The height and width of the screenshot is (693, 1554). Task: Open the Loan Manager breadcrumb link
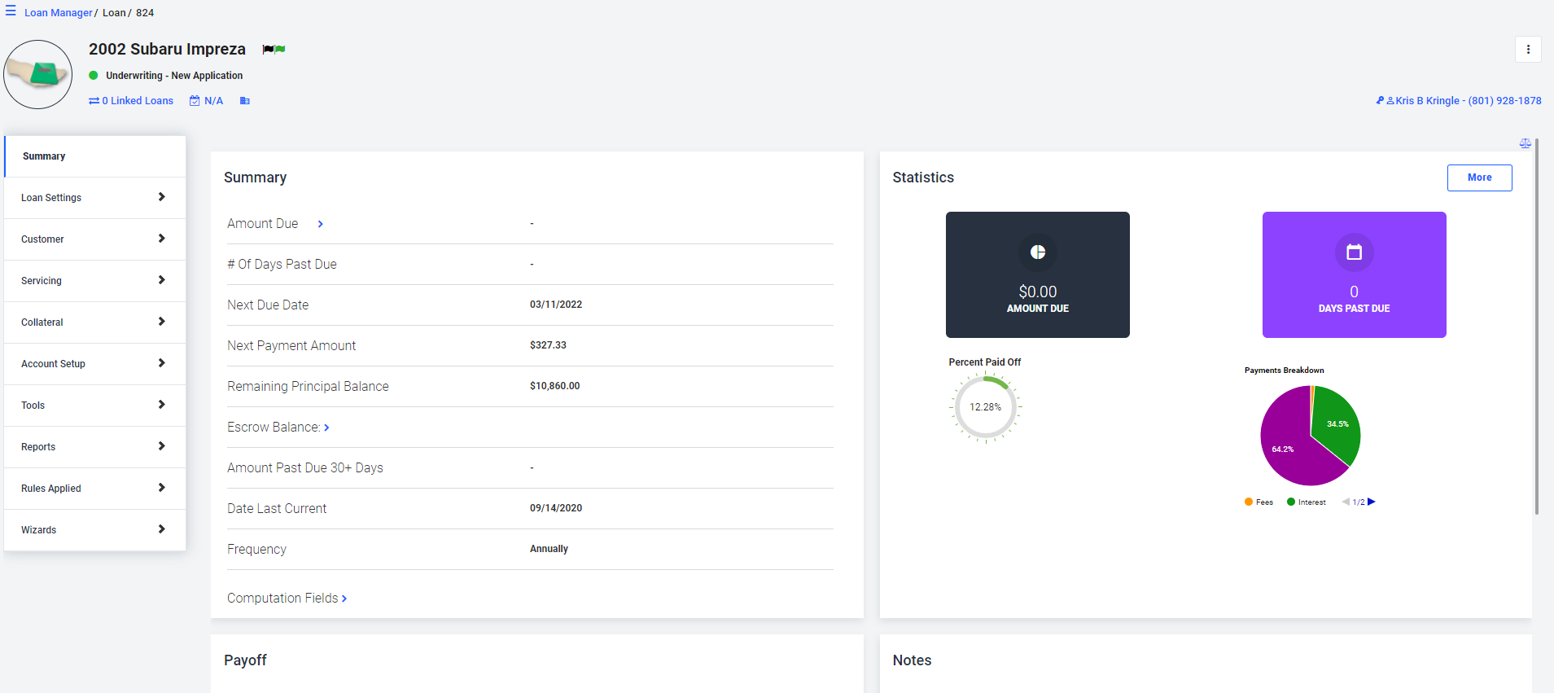pos(59,13)
